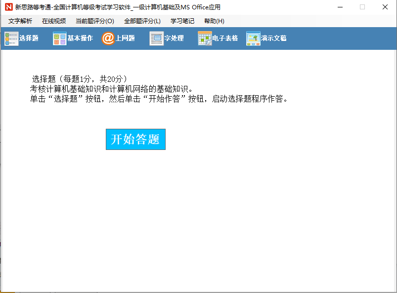Screen dimensions: 397x293
Task: Open the 文字解析 menu
Action: (x=20, y=21)
